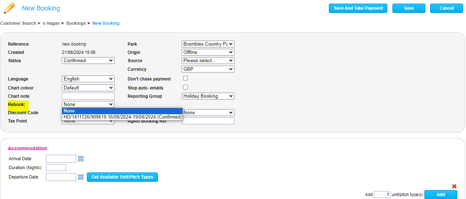Expand the Park dropdown
The height and width of the screenshot is (199, 466).
(208, 44)
